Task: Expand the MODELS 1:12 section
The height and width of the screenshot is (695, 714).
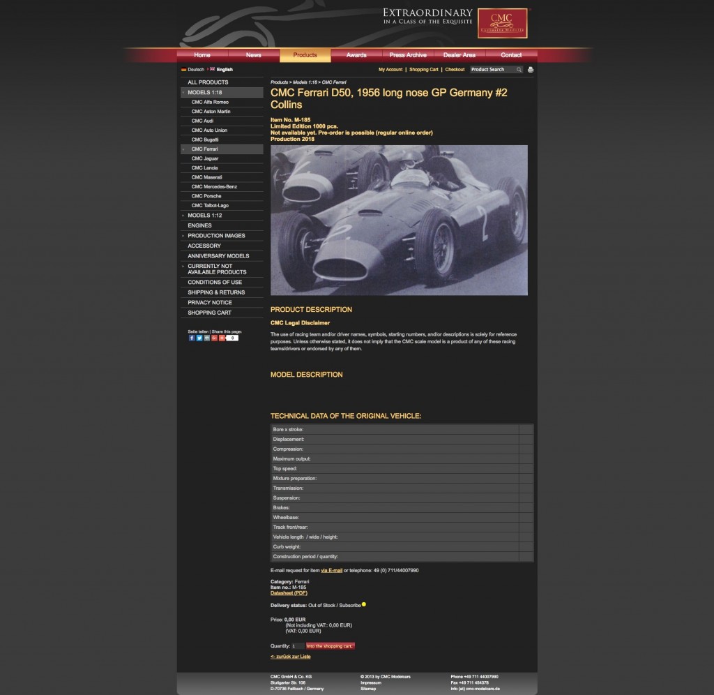Action: click(222, 216)
